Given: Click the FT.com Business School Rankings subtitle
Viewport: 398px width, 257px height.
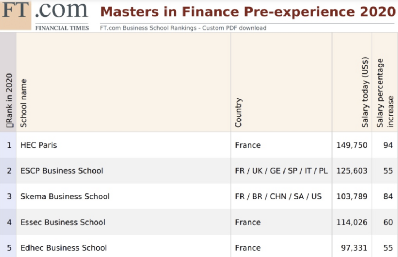Looking at the screenshot, I should pyautogui.click(x=183, y=28).
